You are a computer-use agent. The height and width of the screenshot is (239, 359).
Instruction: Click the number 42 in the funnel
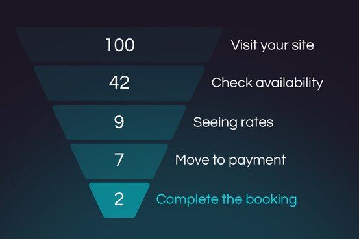pos(119,83)
